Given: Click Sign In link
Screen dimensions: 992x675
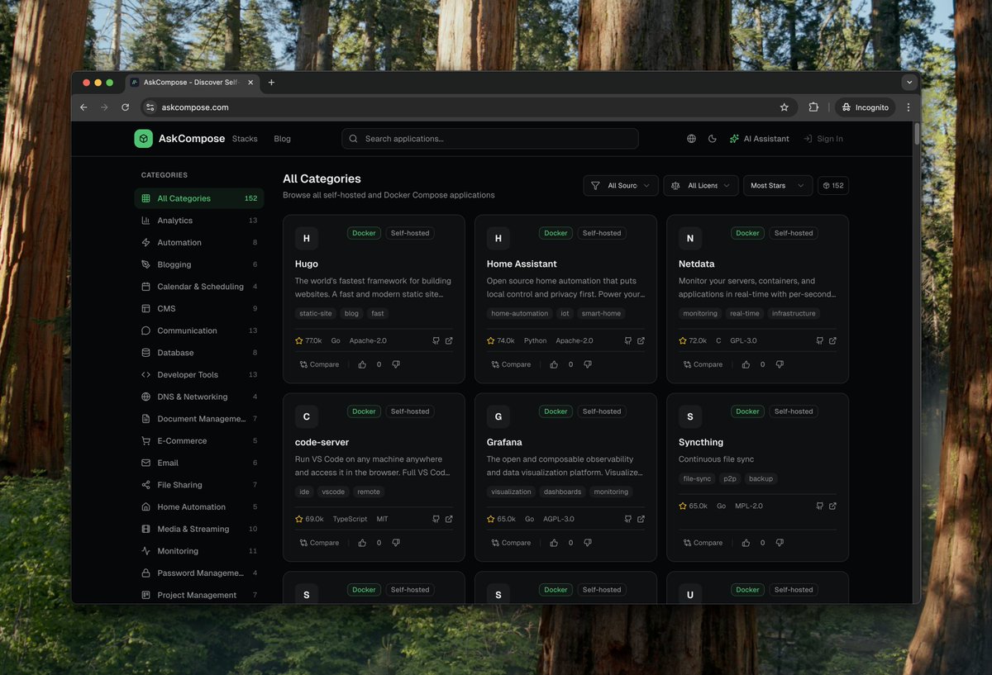Looking at the screenshot, I should tap(823, 139).
